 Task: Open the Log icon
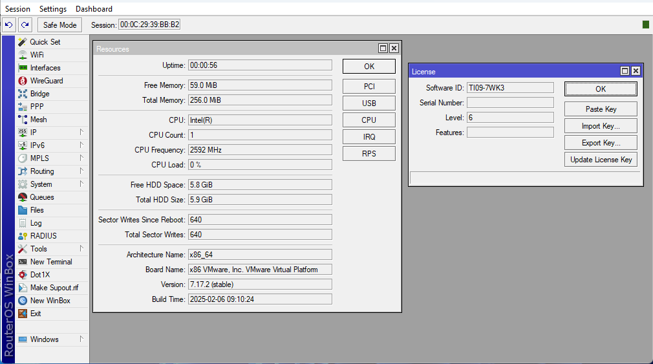[x=23, y=223]
